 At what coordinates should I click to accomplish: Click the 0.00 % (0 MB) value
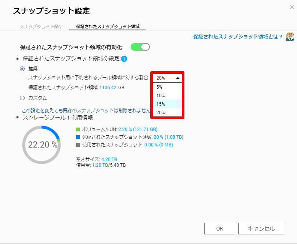click(x=159, y=145)
